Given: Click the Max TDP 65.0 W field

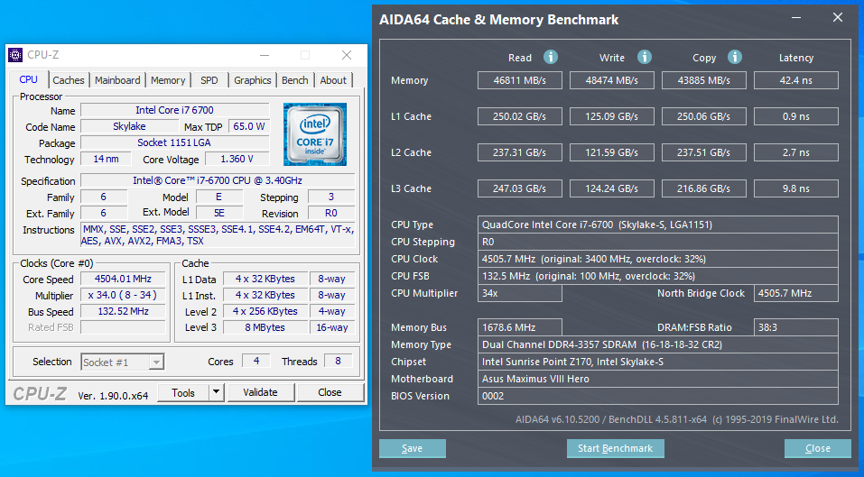Looking at the screenshot, I should [248, 126].
